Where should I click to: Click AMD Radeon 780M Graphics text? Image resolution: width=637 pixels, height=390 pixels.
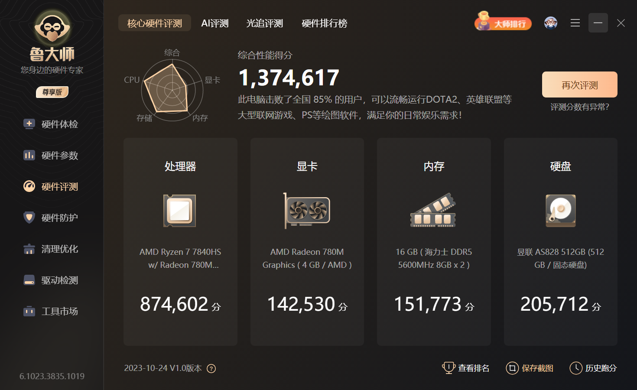pos(307,258)
